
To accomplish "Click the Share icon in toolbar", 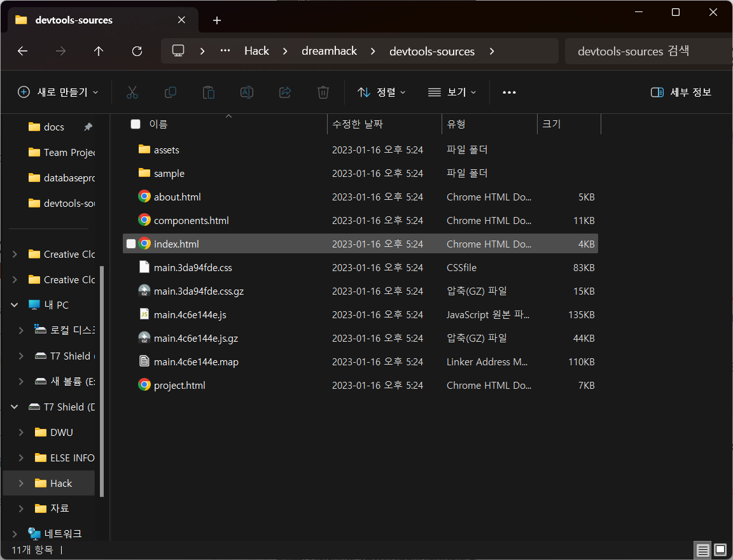I will (285, 92).
